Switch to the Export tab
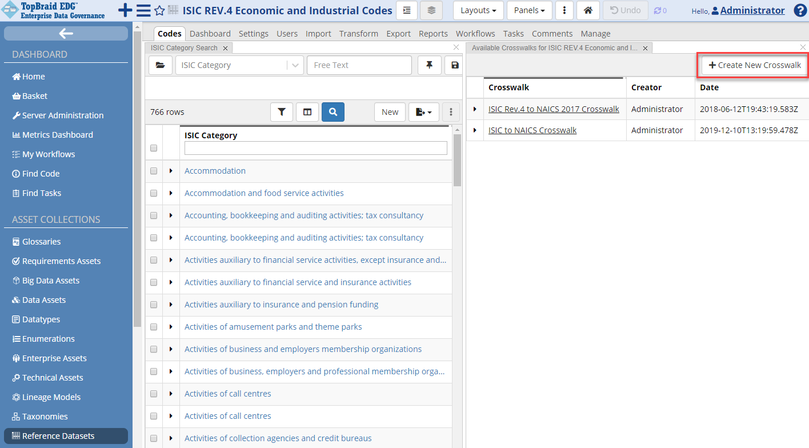The width and height of the screenshot is (809, 448). coord(398,34)
